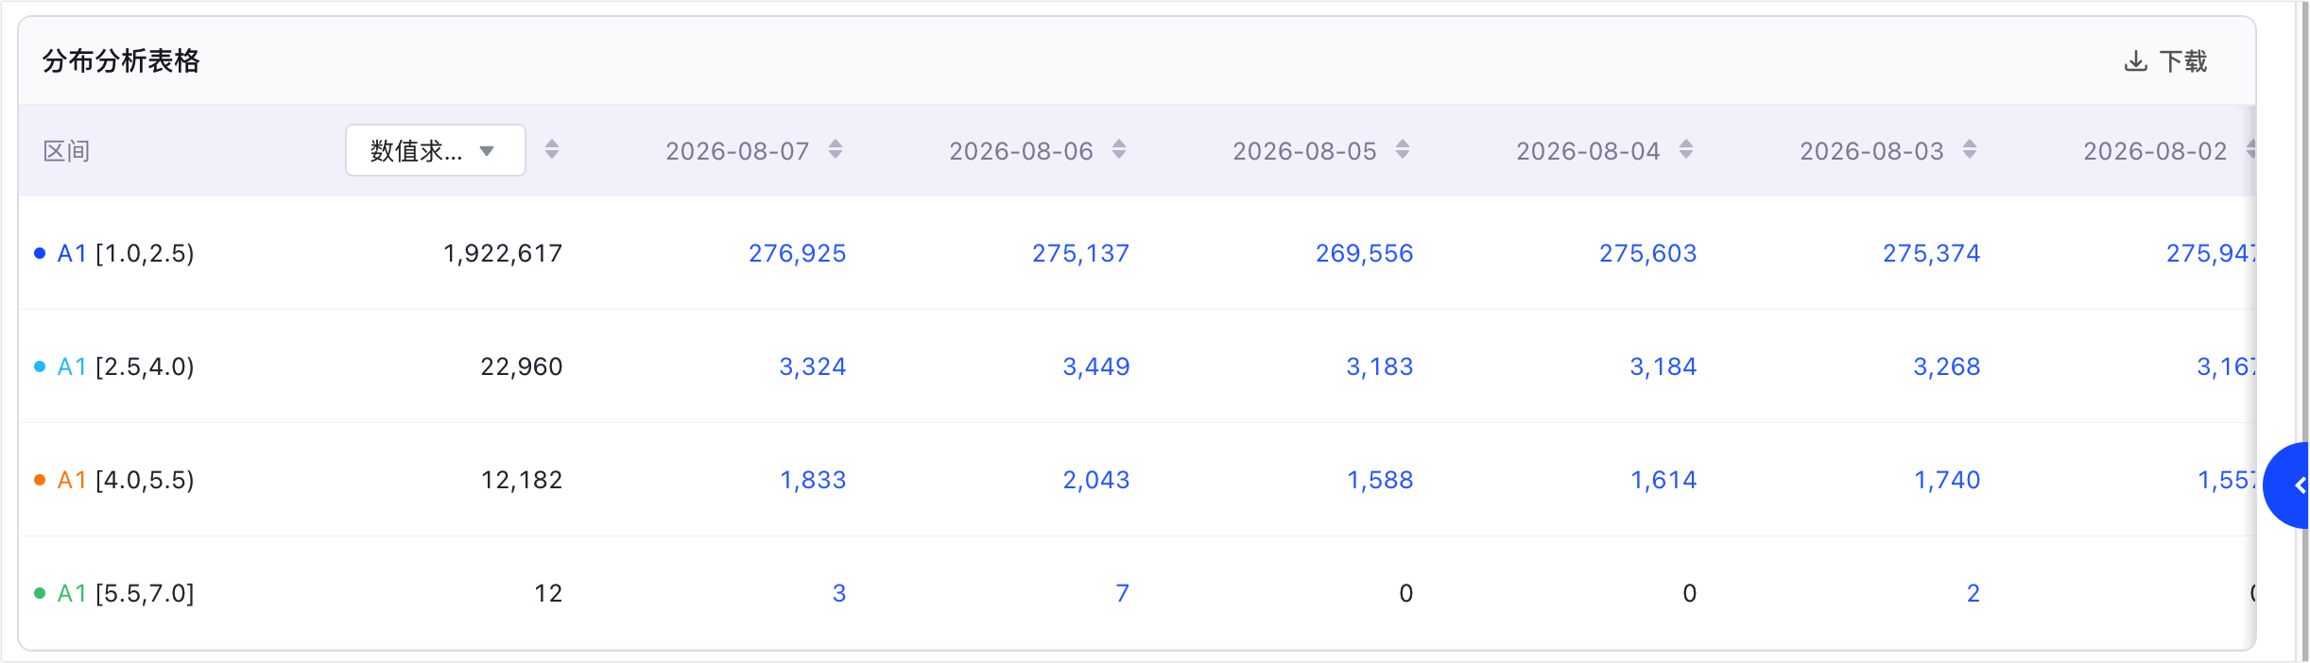Sort by the 2026-08-06 column
Image resolution: width=2310 pixels, height=663 pixels.
1119,149
